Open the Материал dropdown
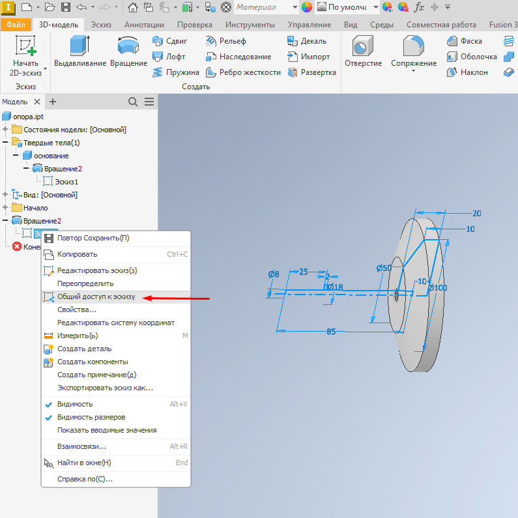This screenshot has height=518, width=518. [x=295, y=7]
